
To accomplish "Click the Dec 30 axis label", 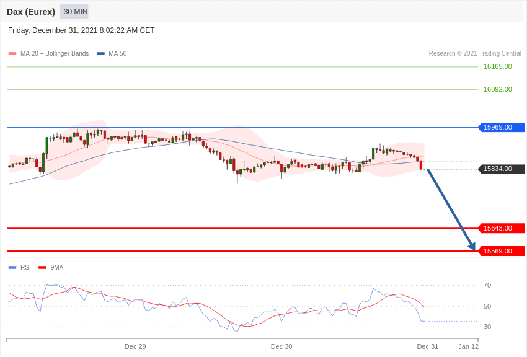I will click(x=281, y=347).
